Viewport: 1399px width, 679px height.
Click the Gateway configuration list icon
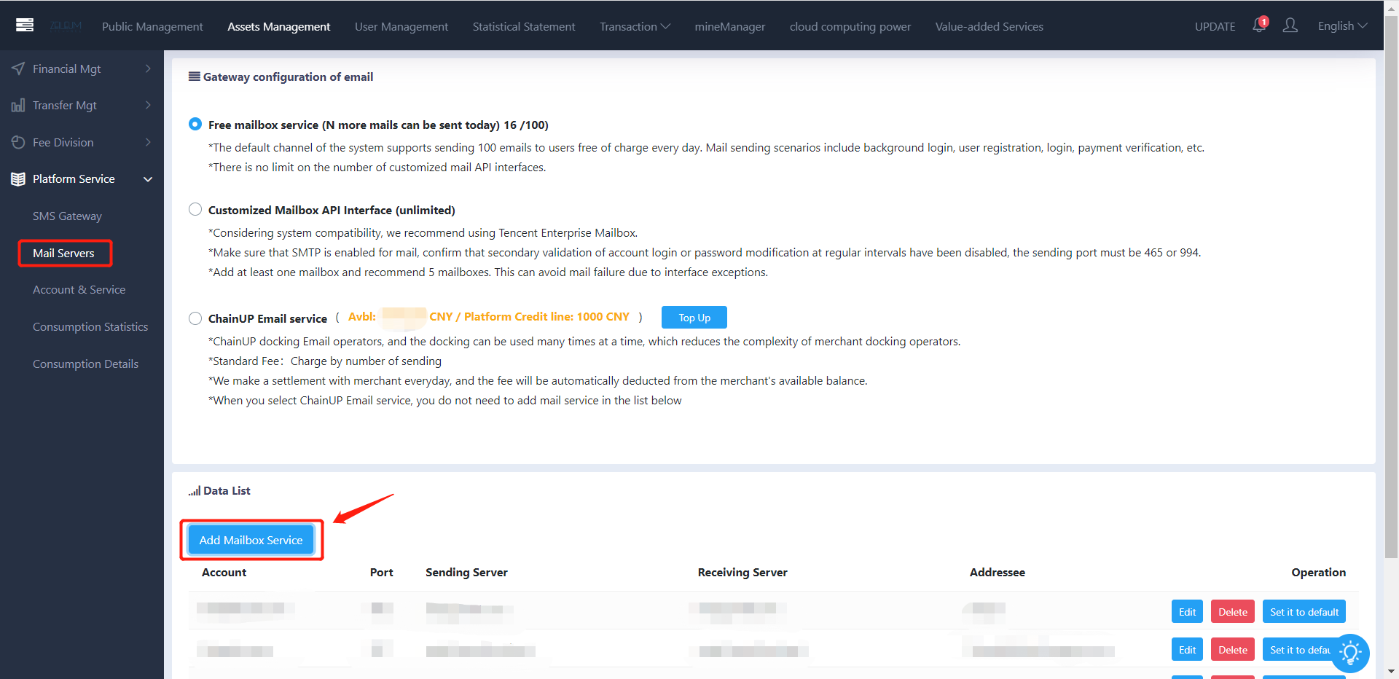tap(195, 76)
